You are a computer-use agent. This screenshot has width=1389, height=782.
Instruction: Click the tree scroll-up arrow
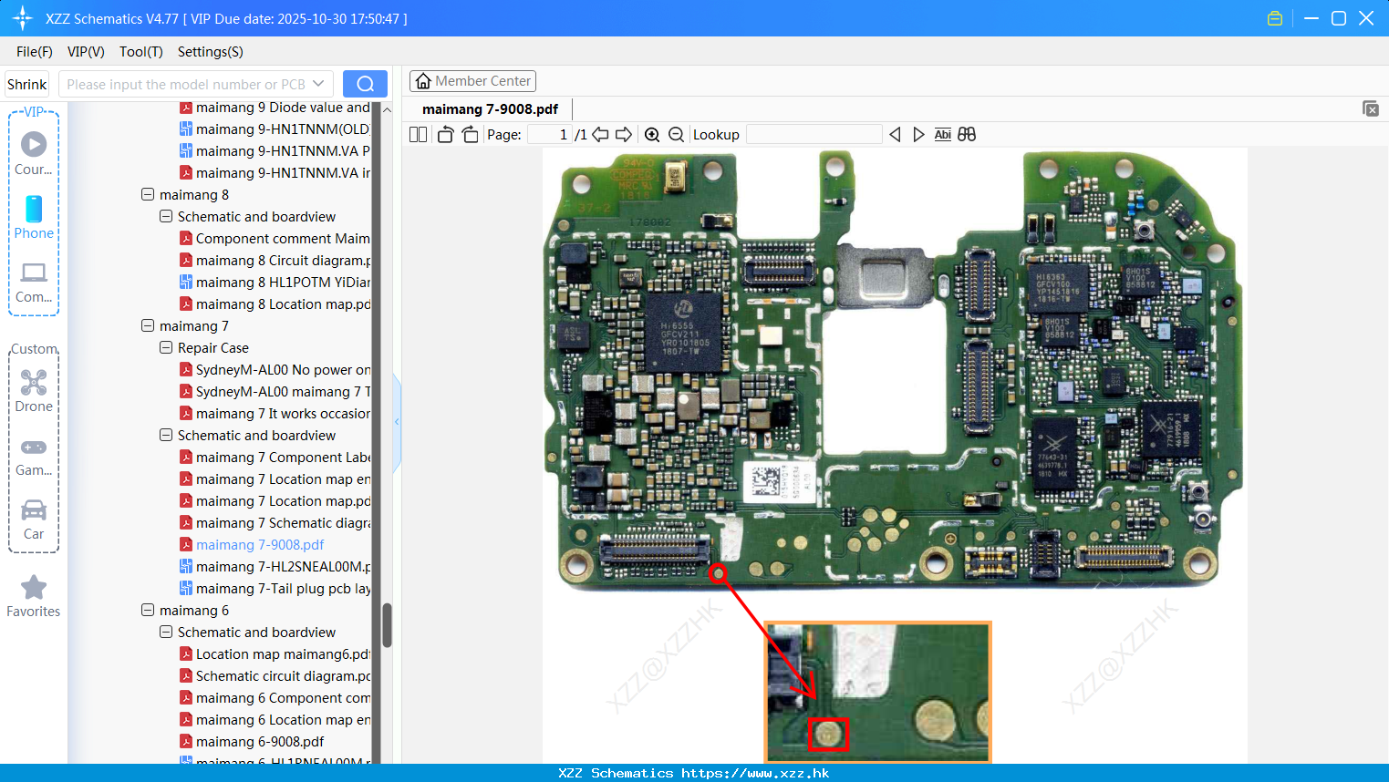(387, 109)
